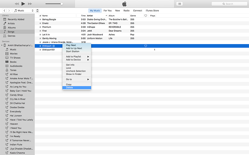Toggle the checkbox next to Let It In
This screenshot has width=249, height=155.
[x=40, y=34]
